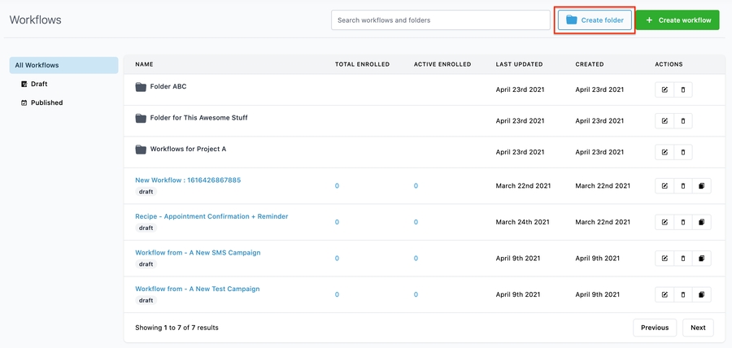Delete Workflow from - A New SMS Campaign

pyautogui.click(x=683, y=259)
